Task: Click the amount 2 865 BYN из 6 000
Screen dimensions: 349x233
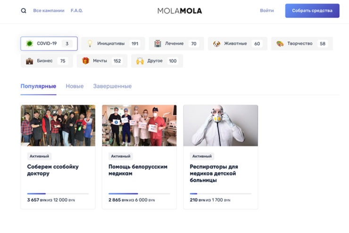Action: (132, 200)
